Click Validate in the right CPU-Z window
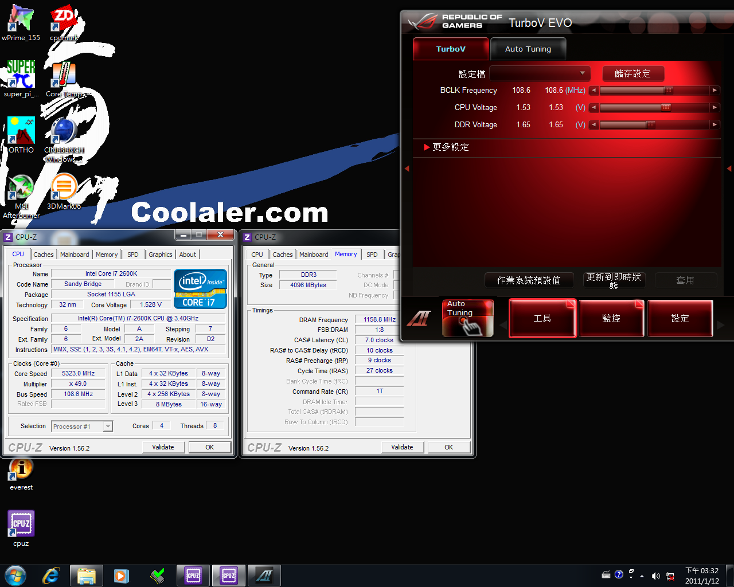The width and height of the screenshot is (734, 587). 402,447
